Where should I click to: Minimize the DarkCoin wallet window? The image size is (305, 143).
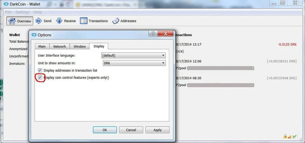[274, 3]
